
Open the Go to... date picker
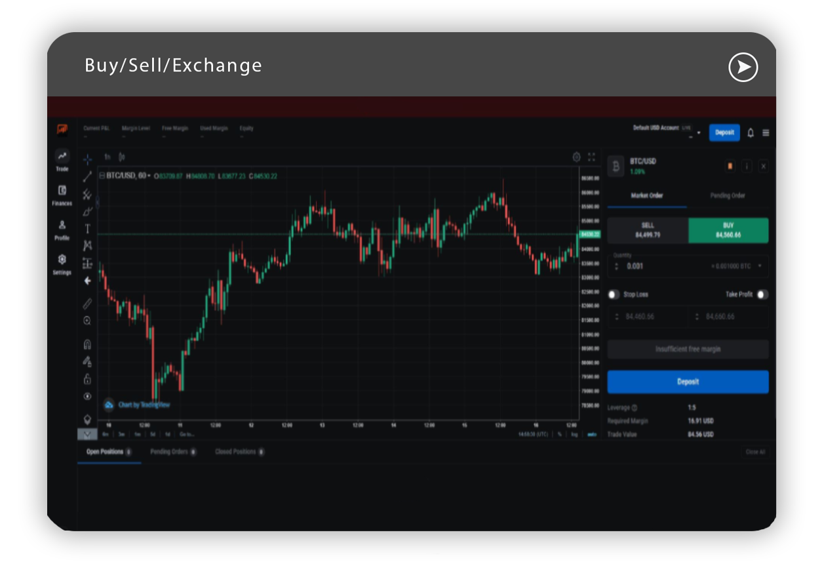pyautogui.click(x=187, y=434)
